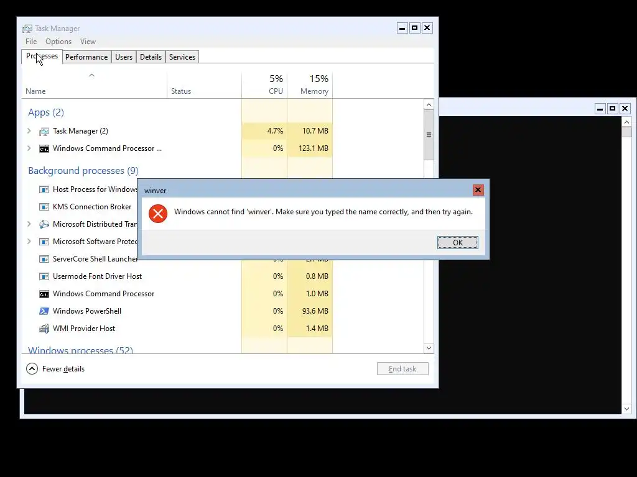
Task: Expand the Microsoft Software Protection row
Action: (x=29, y=242)
